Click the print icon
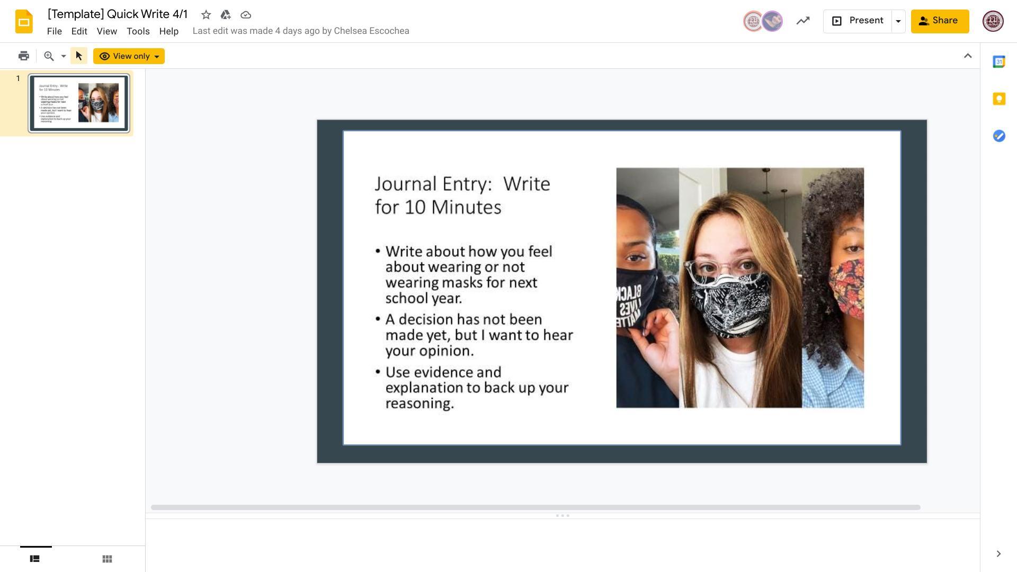This screenshot has width=1017, height=572. 23,56
